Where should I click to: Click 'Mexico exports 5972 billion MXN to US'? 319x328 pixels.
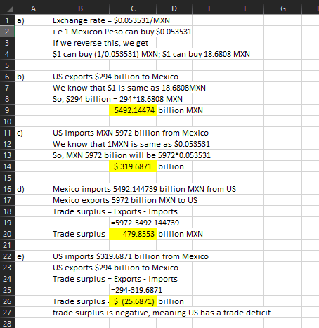tap(125, 200)
